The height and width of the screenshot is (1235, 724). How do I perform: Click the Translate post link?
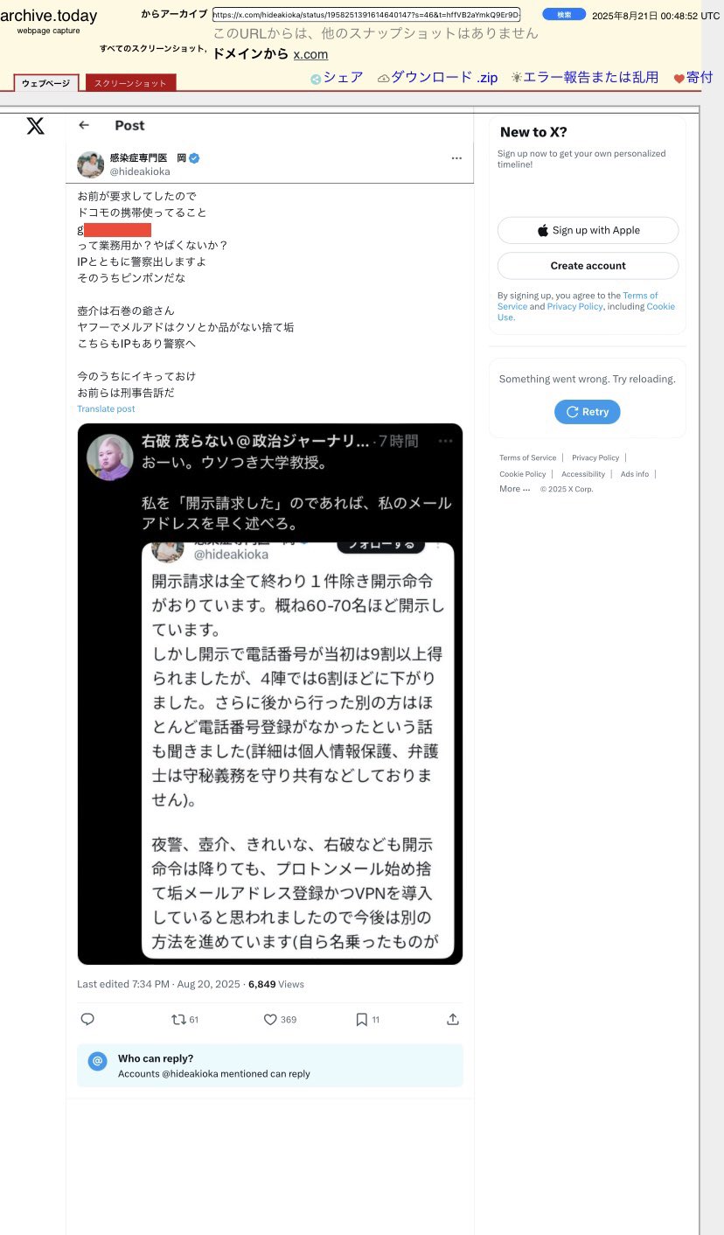point(106,408)
